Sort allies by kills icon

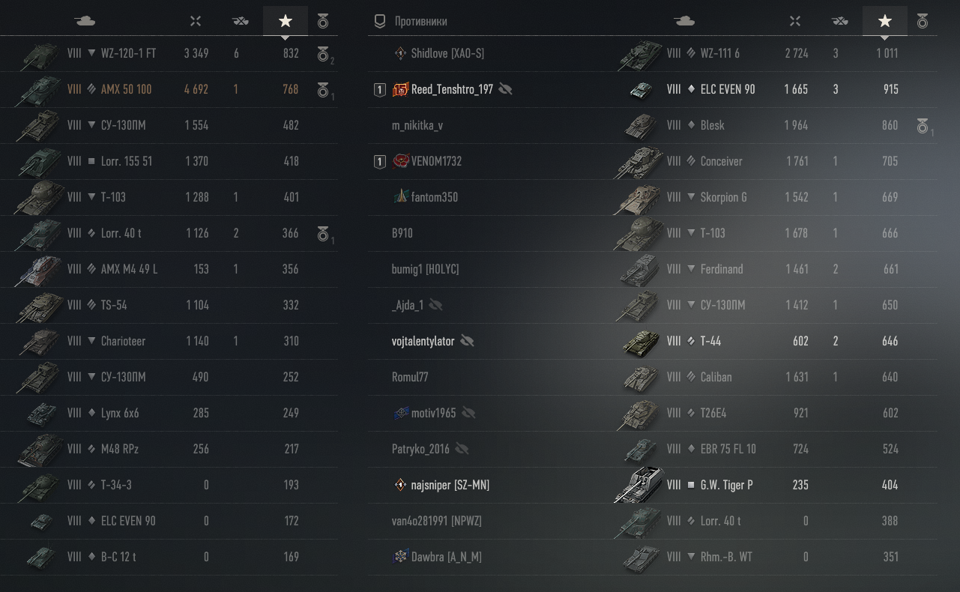241,21
